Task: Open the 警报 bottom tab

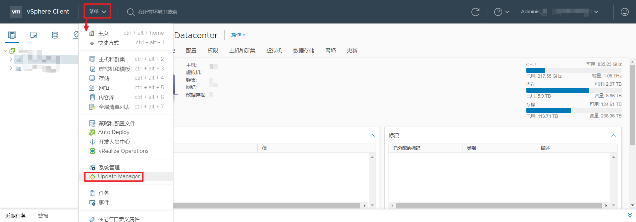Action: 43,216
